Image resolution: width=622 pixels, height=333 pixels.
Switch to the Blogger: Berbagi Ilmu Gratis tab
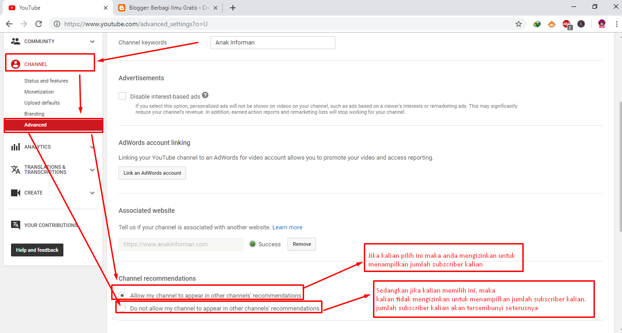click(168, 8)
